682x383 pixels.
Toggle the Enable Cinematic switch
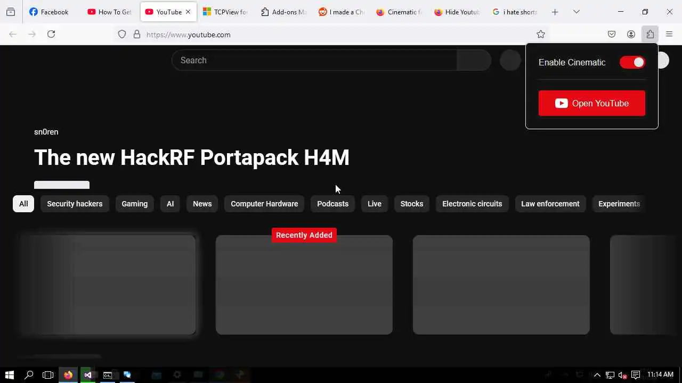point(632,62)
